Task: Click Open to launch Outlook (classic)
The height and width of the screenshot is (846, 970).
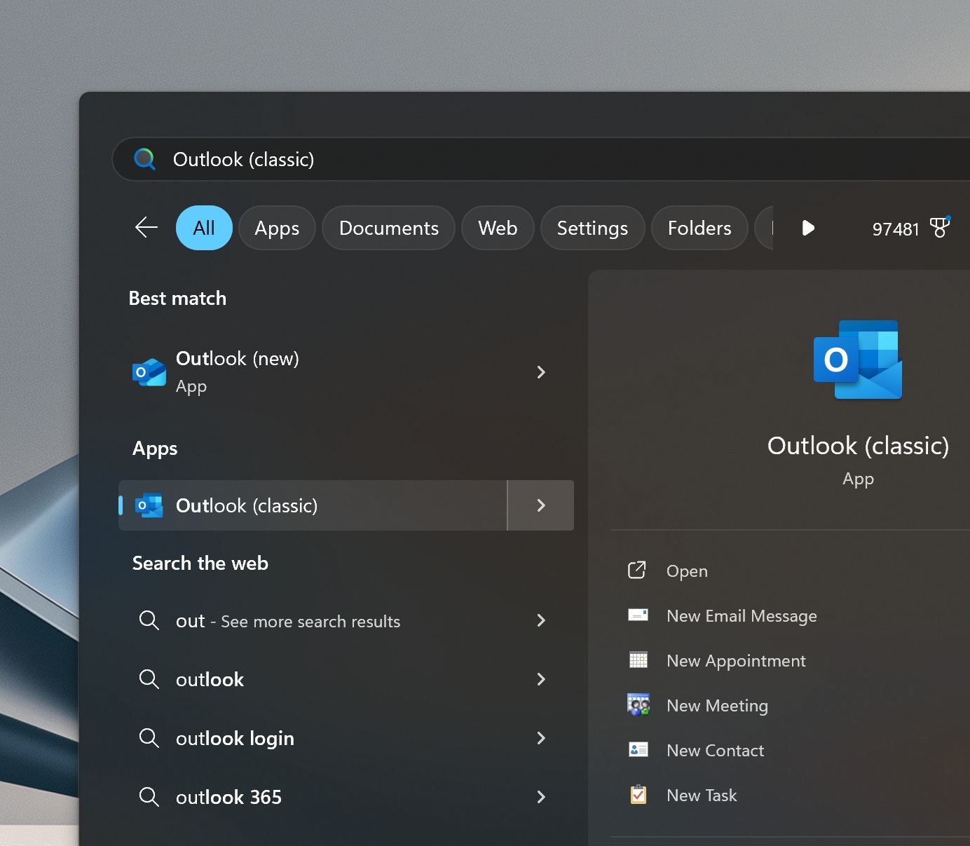Action: pos(686,571)
